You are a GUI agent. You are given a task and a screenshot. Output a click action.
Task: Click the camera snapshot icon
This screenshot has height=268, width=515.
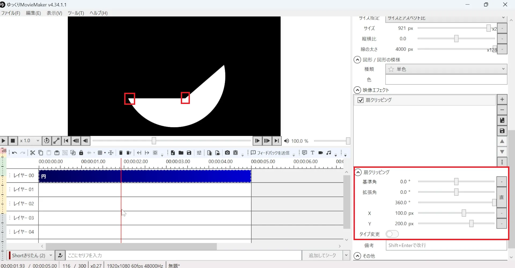[227, 153]
